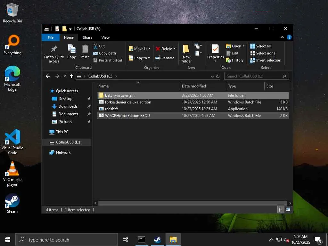The width and height of the screenshot is (328, 246).
Task: Click Paste shortcut in the ribbon
Action: point(108,60)
